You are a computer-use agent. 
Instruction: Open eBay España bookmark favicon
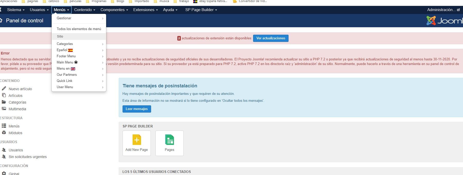point(195,1)
